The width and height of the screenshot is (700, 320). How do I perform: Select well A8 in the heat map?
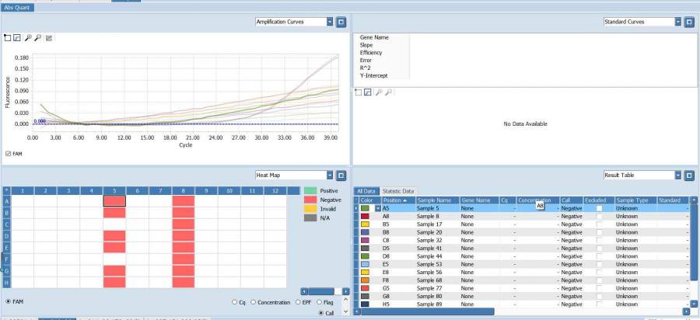(x=184, y=200)
